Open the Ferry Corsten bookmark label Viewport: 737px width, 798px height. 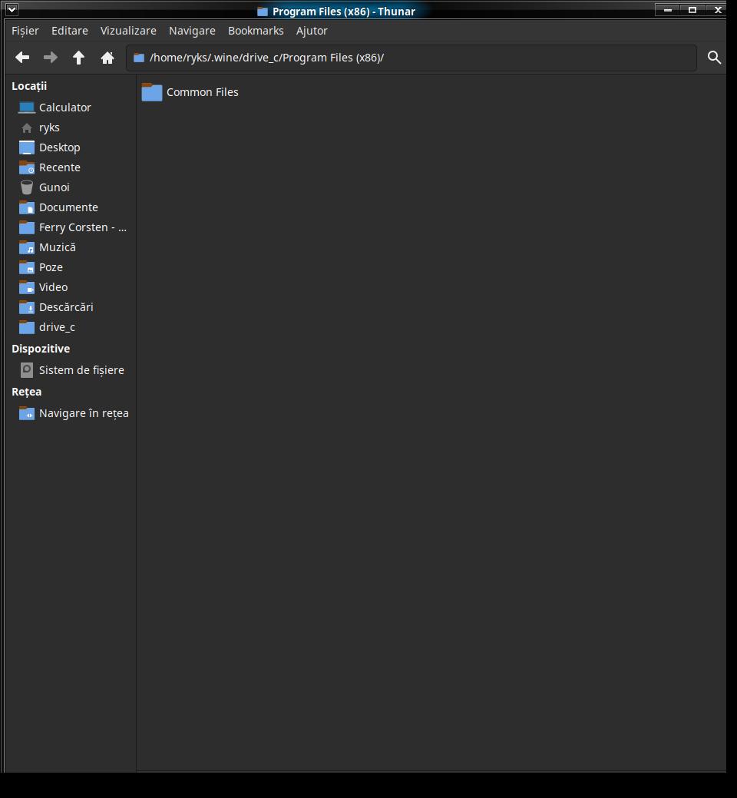[83, 227]
